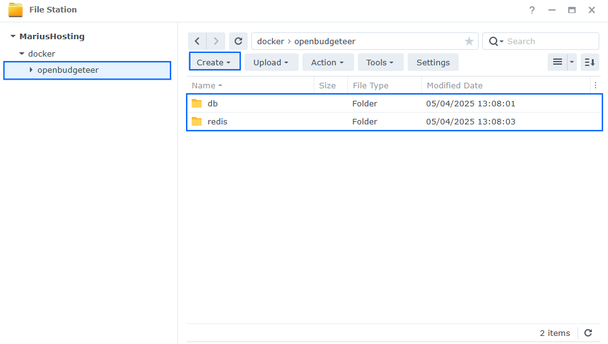Sort by the Modified Date column
This screenshot has height=344, width=608.
(454, 85)
